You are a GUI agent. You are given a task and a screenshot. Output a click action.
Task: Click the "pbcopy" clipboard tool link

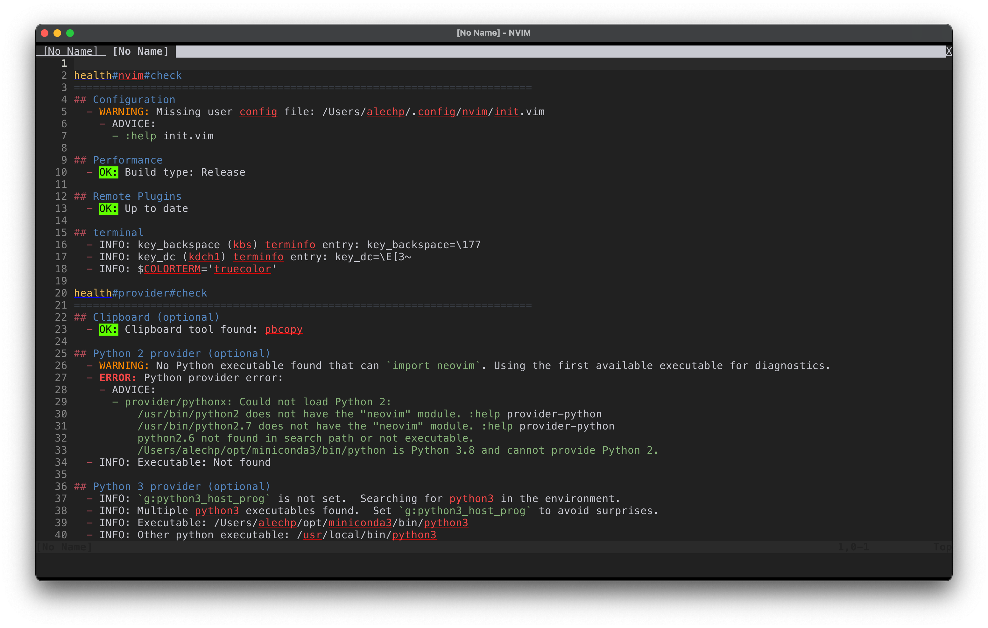(x=283, y=329)
